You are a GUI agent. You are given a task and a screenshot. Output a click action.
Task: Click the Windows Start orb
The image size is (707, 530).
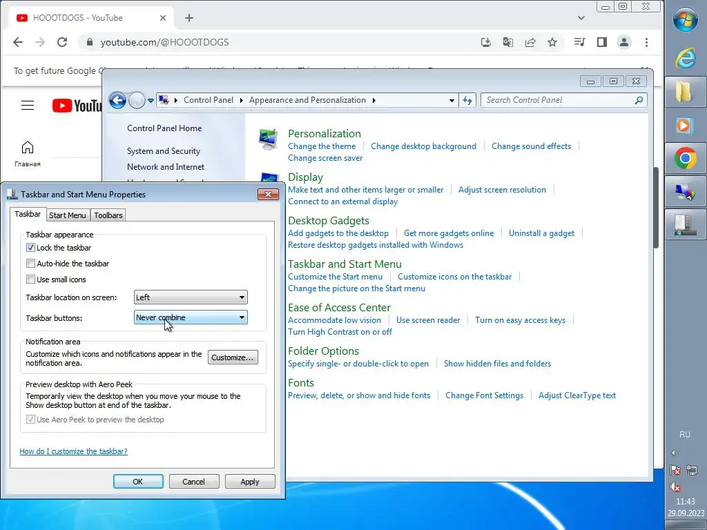(x=686, y=20)
